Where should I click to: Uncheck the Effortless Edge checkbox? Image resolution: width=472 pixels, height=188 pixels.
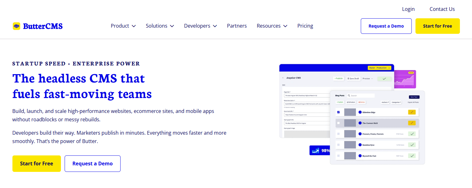tap(338, 112)
